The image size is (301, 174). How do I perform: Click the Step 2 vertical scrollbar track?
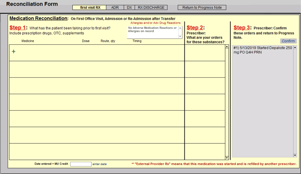[227, 101]
